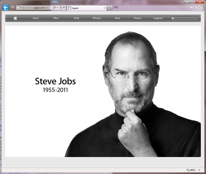Maximize the browser window
The height and width of the screenshot is (174, 206).
[192, 2]
